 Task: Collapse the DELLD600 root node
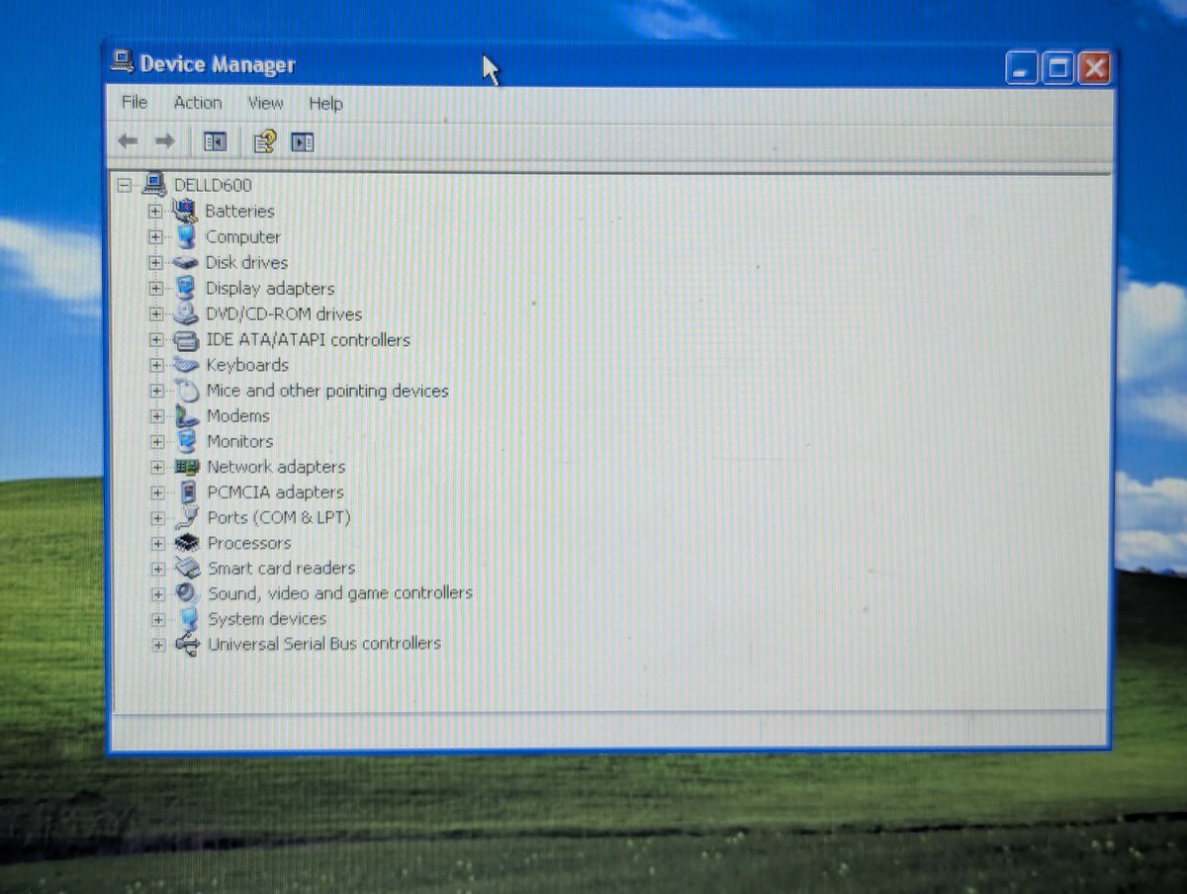124,184
